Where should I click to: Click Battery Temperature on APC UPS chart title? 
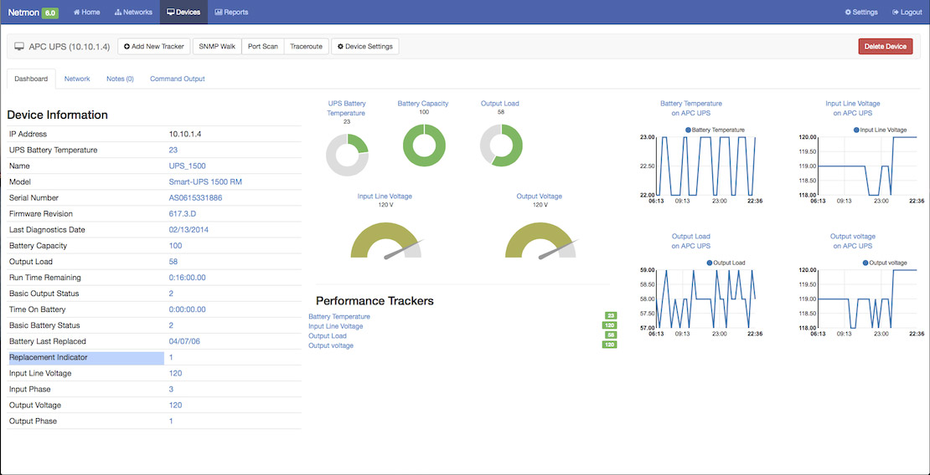691,108
